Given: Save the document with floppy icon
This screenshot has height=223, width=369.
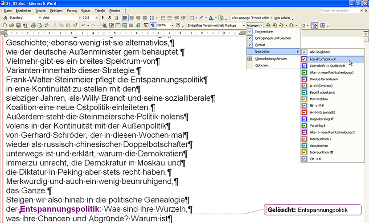Looking at the screenshot, I should (18, 25).
